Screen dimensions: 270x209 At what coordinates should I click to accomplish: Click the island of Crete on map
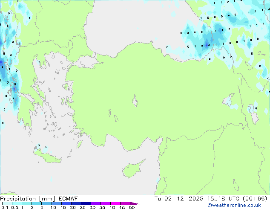[x=47, y=156]
